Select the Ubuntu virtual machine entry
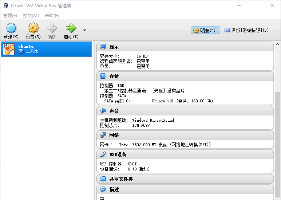Image resolution: width=281 pixels, height=200 pixels. [x=46, y=49]
